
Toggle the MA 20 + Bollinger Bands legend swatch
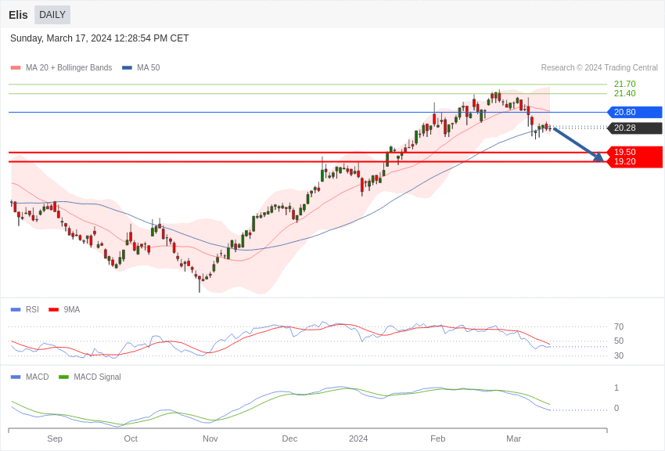pos(16,68)
